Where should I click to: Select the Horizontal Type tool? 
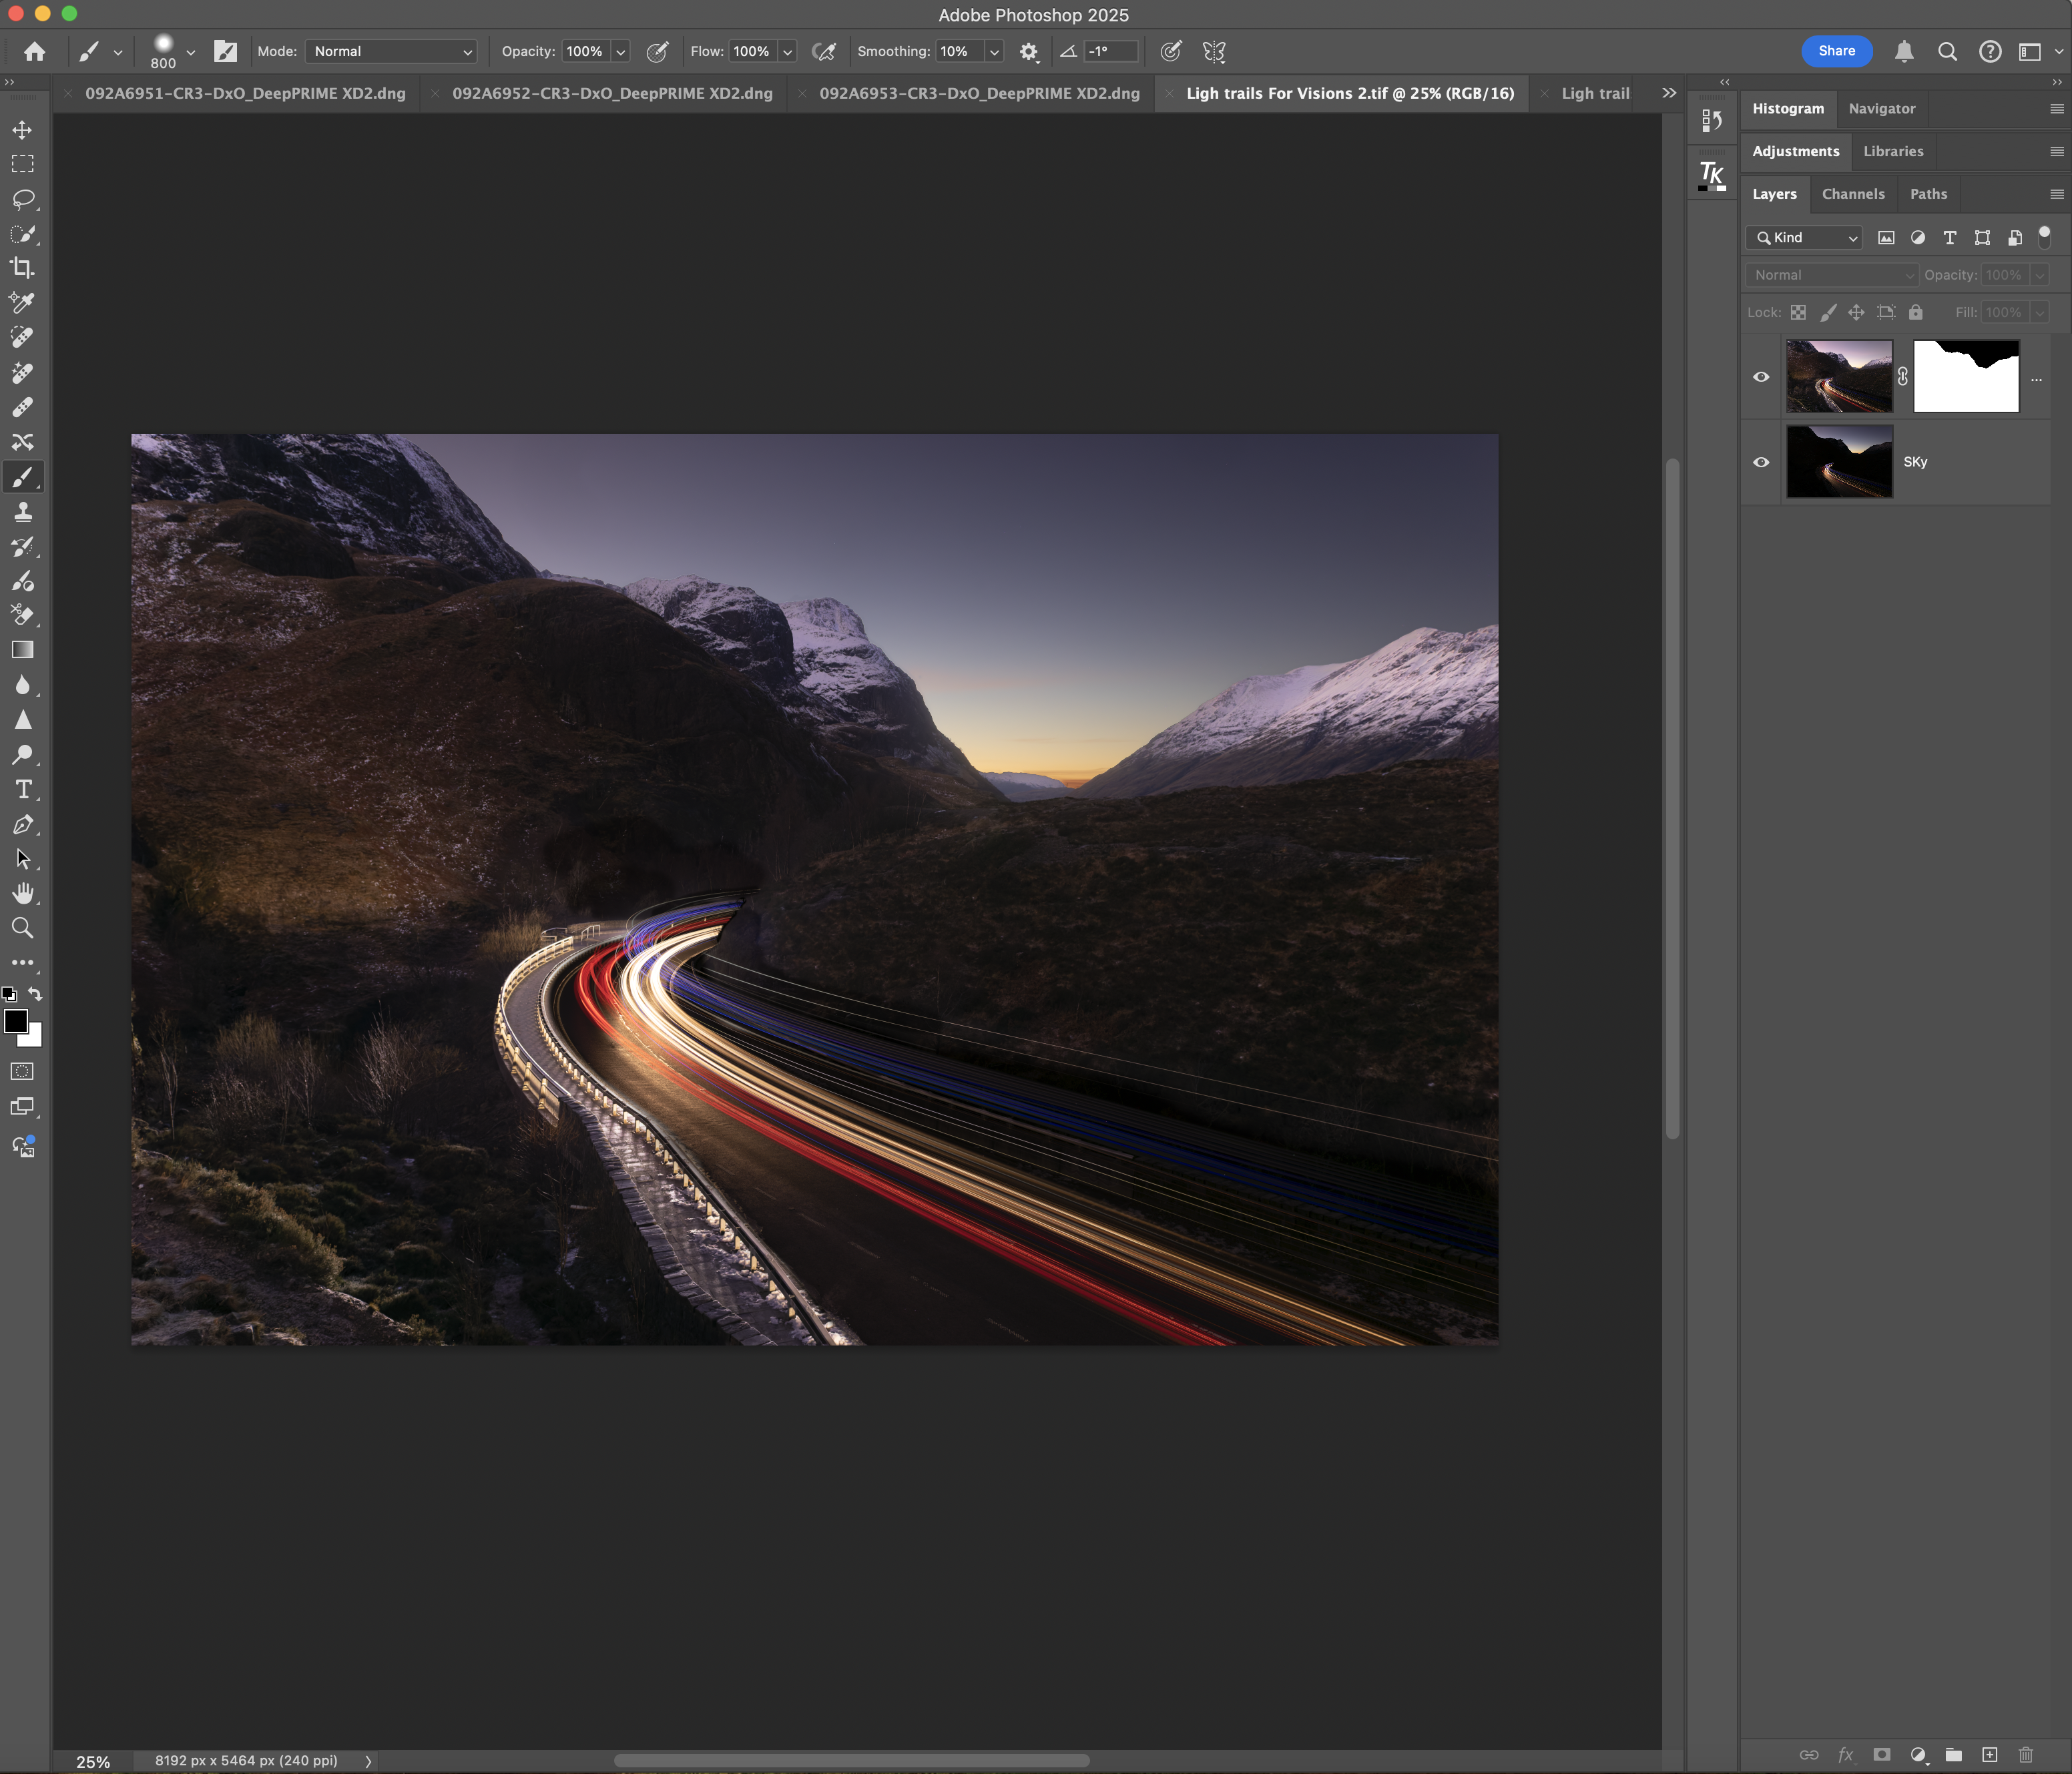pos(22,790)
